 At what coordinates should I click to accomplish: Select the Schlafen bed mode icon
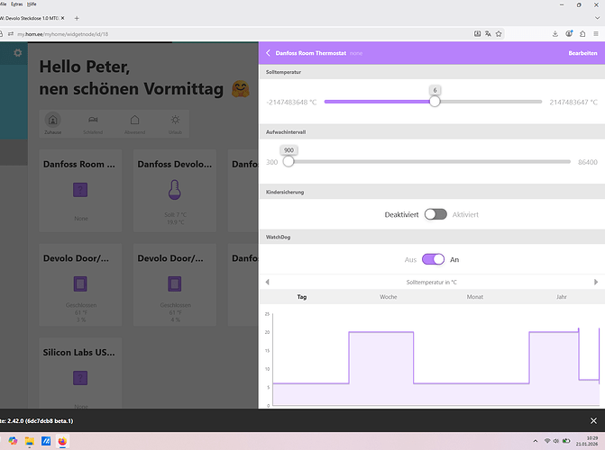click(93, 121)
